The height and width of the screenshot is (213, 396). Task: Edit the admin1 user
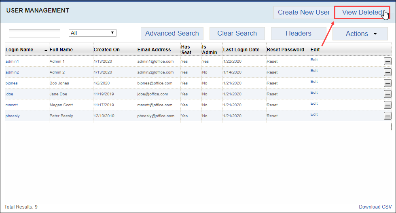coord(314,60)
